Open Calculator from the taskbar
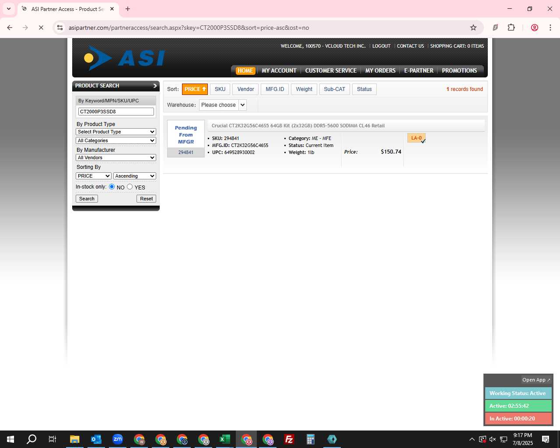Viewport: 560px width, 448px height. coord(311,439)
